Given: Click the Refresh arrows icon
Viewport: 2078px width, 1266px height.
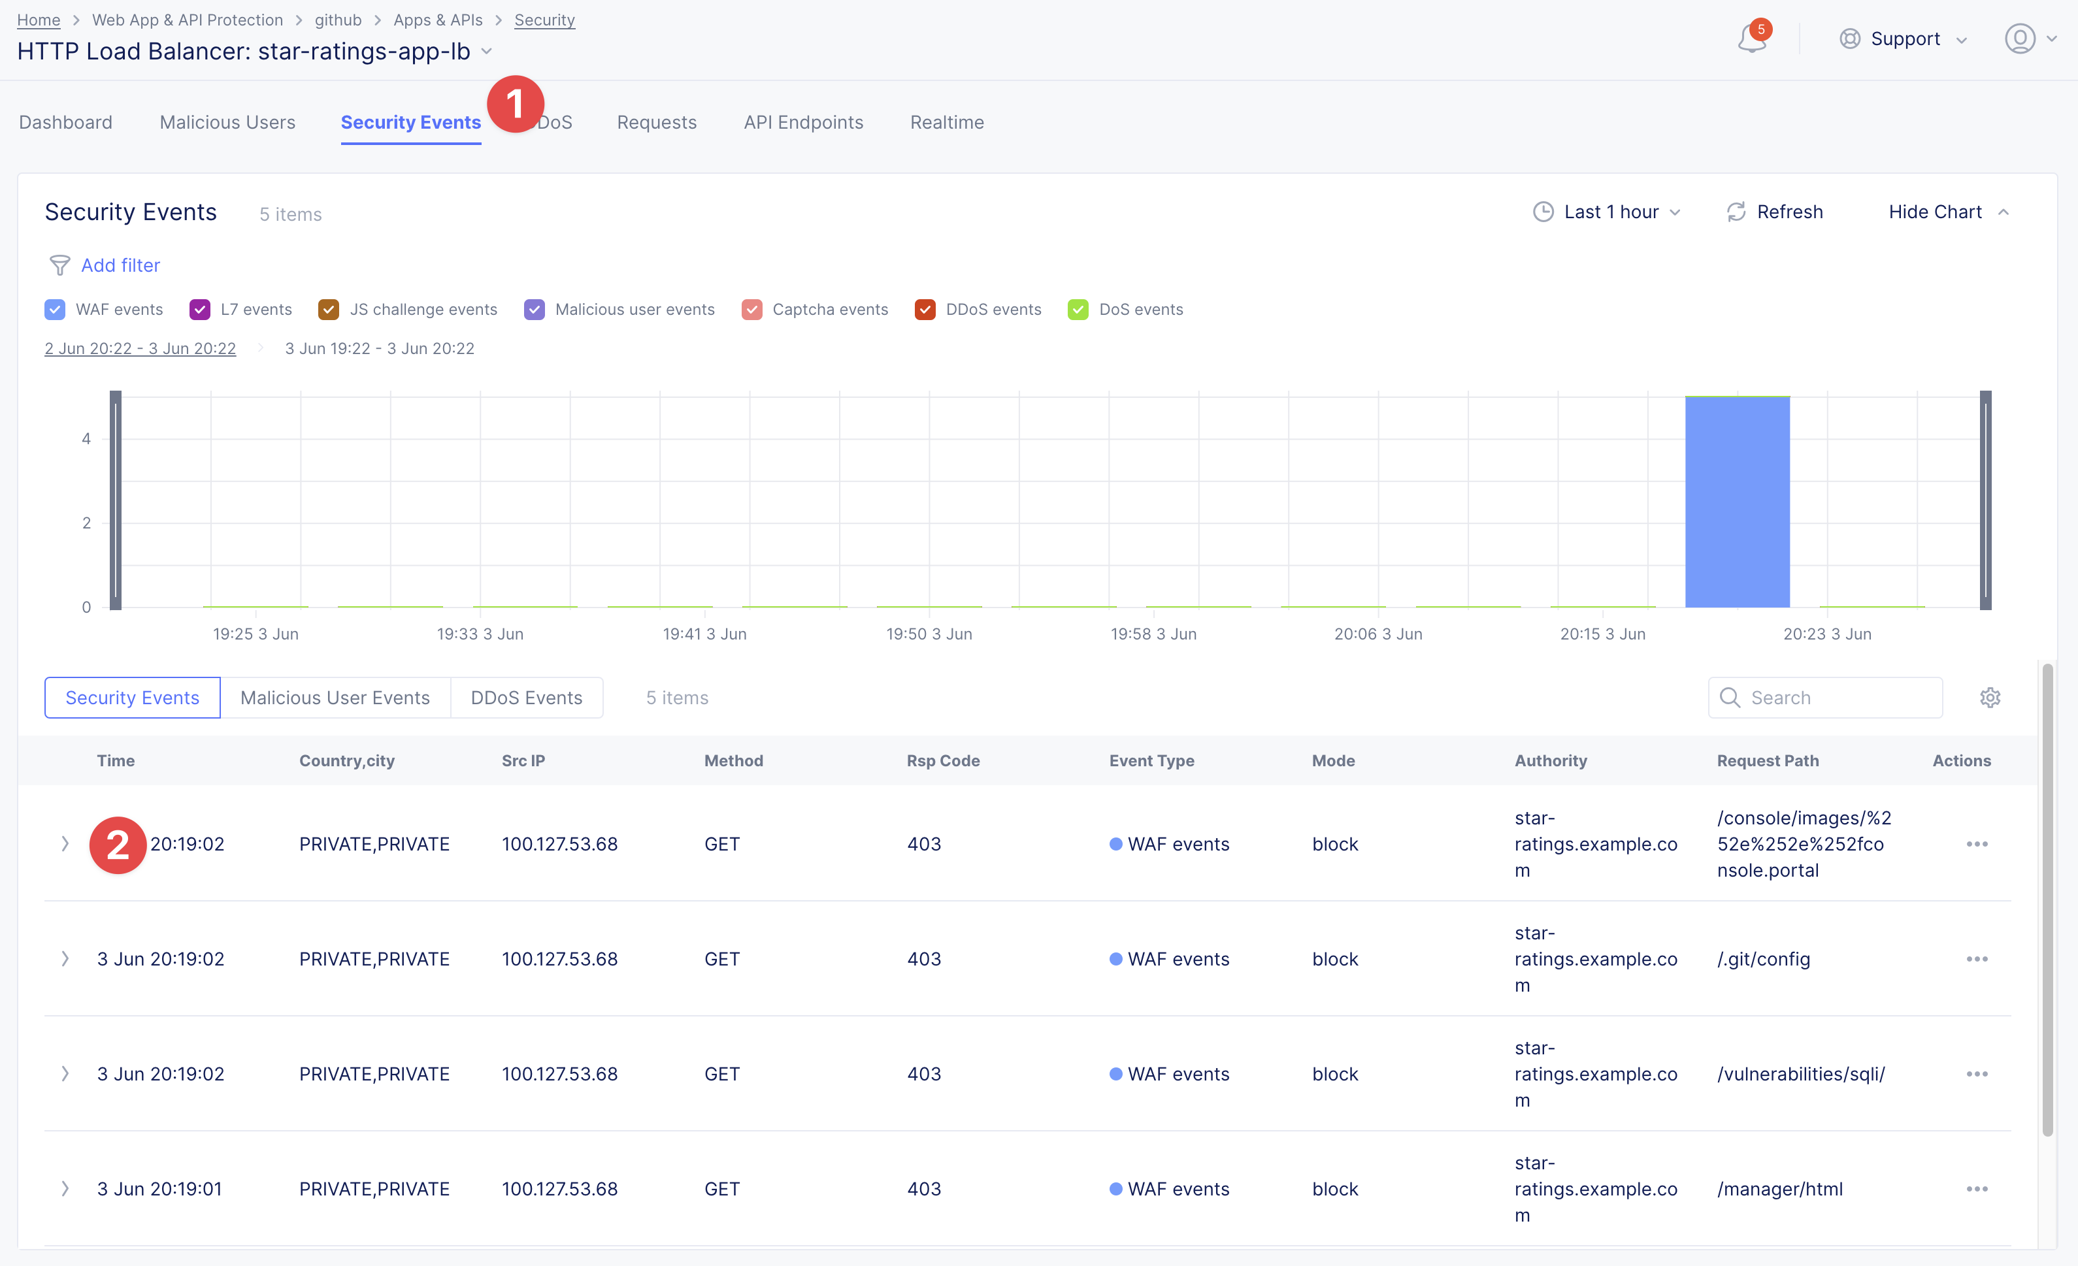Looking at the screenshot, I should [1736, 212].
